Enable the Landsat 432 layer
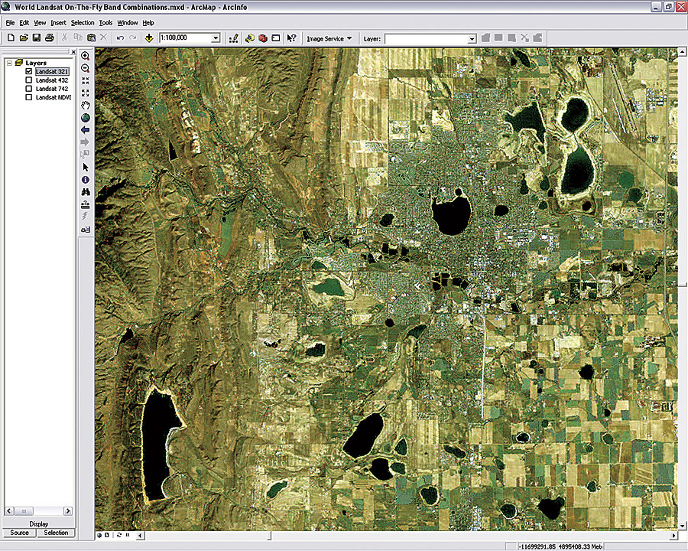Screen dimensions: 688x551 (x=29, y=80)
